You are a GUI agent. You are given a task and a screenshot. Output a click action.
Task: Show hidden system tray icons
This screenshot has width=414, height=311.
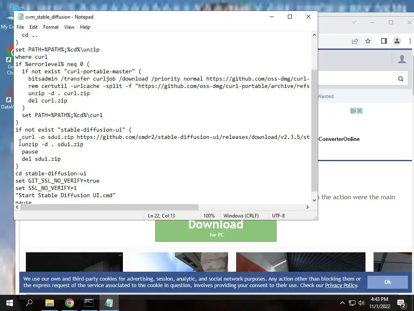click(x=342, y=303)
